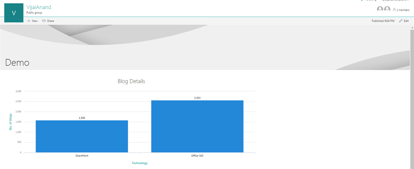Click the Edit page button

(x=404, y=21)
